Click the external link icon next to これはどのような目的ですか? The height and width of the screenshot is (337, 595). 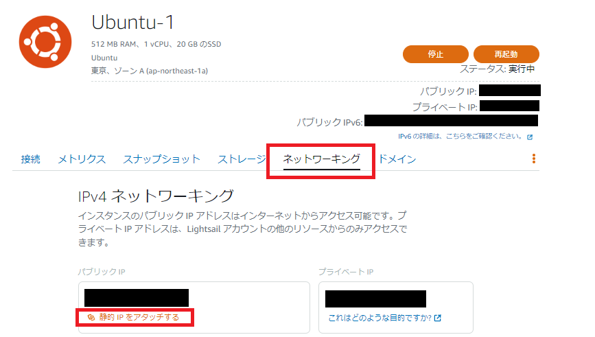438,318
